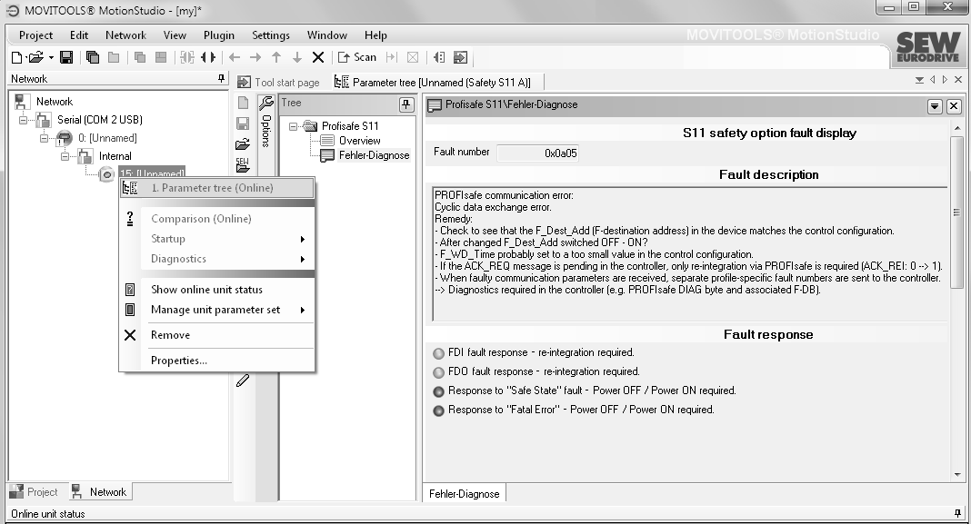Click the Fault number field 0x0a05
Viewport: 971px width, 524px height.
(x=537, y=153)
